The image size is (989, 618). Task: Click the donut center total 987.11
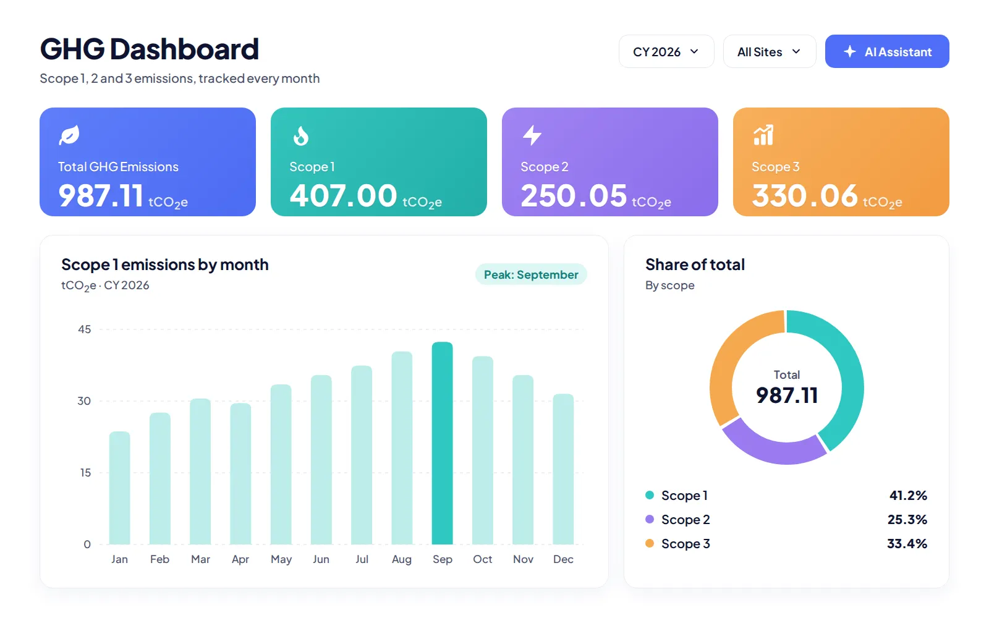click(x=787, y=395)
